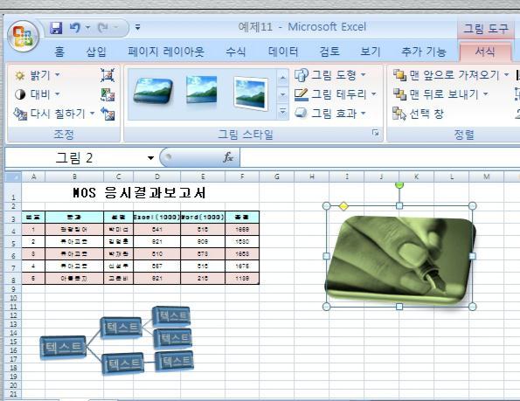
Task: Expand the Name Box dropdown arrow
Action: 151,158
